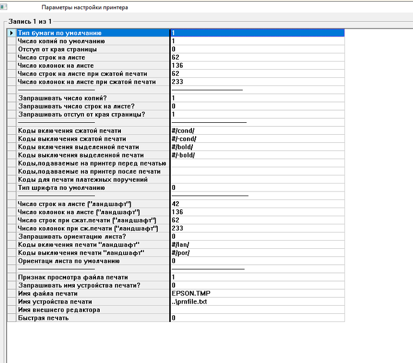The width and height of the screenshot is (413, 363).
Task: Click empty field 'Коды для печати платежных поручений'
Action: [x=257, y=180]
